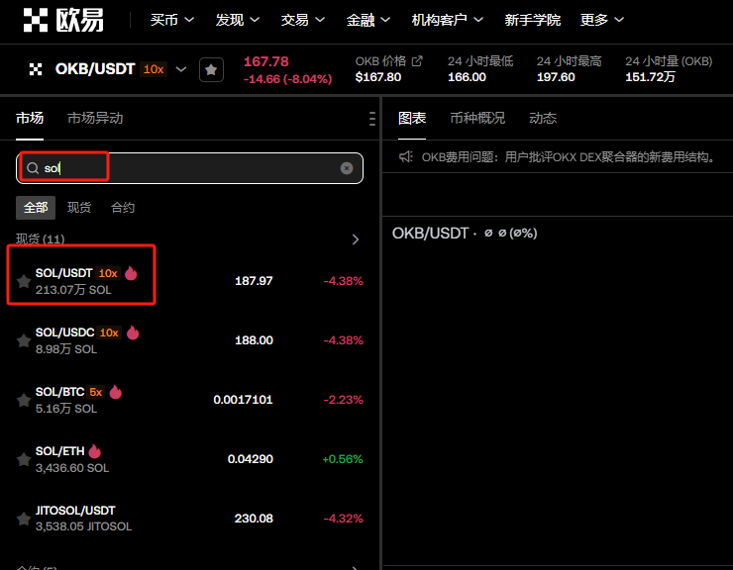Click the 5x badge on SOL/BTC

pyautogui.click(x=96, y=392)
